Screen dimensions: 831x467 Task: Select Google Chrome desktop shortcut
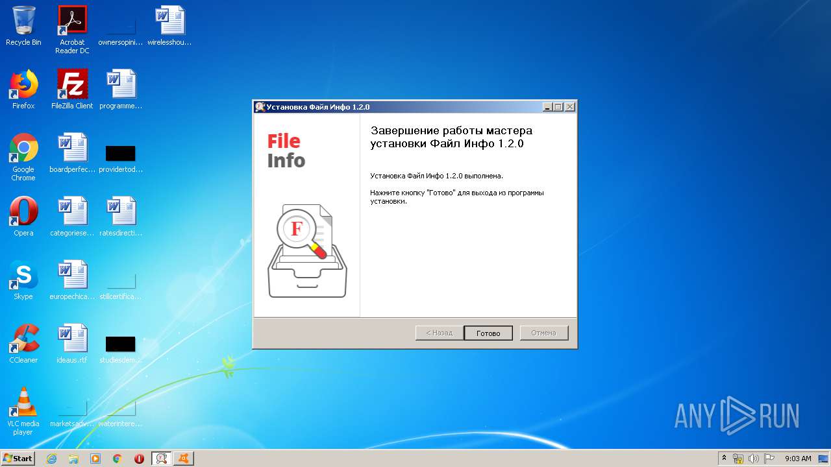(23, 157)
